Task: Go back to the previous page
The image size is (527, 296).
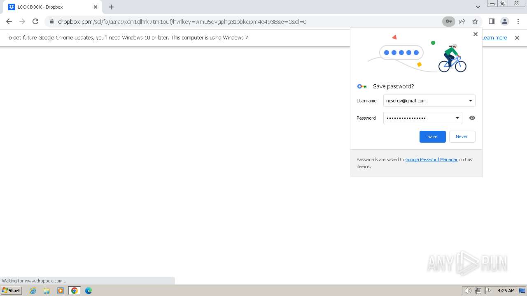Action: click(x=9, y=21)
